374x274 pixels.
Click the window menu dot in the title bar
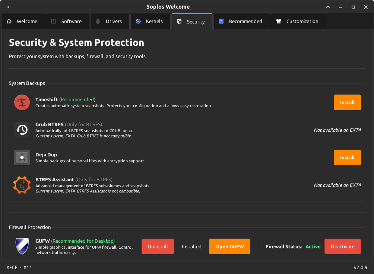click(8, 7)
